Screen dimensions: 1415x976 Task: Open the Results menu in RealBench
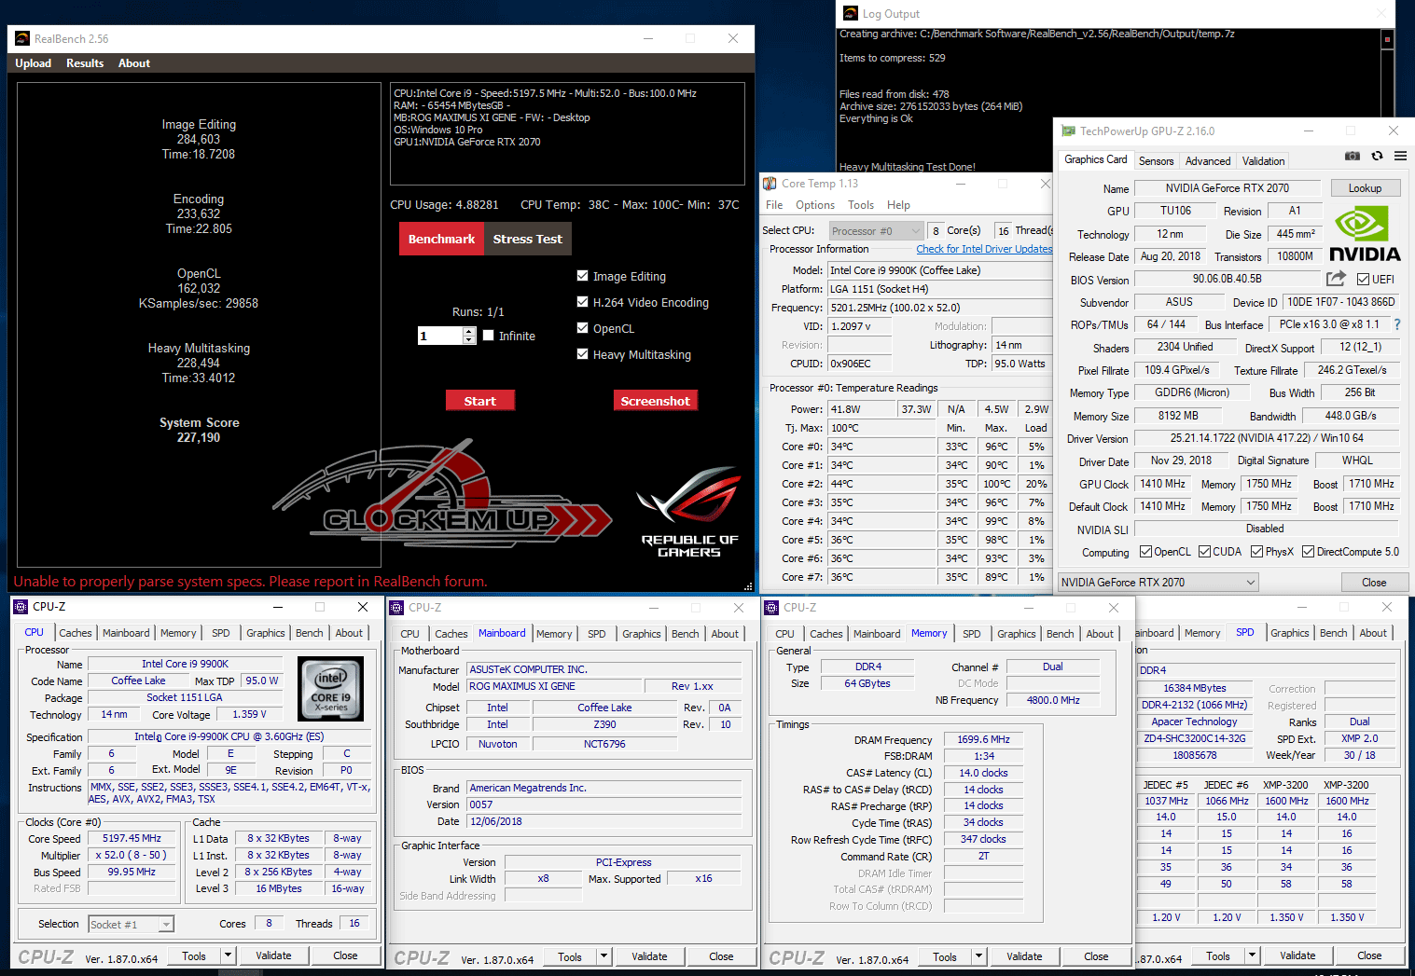[x=85, y=63]
